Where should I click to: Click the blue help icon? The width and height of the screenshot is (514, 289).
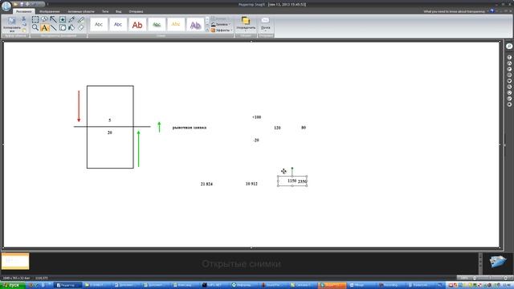tap(492, 11)
